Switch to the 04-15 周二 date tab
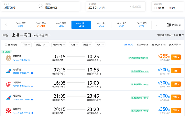185x116 pixels. pyautogui.click(x=101, y=25)
